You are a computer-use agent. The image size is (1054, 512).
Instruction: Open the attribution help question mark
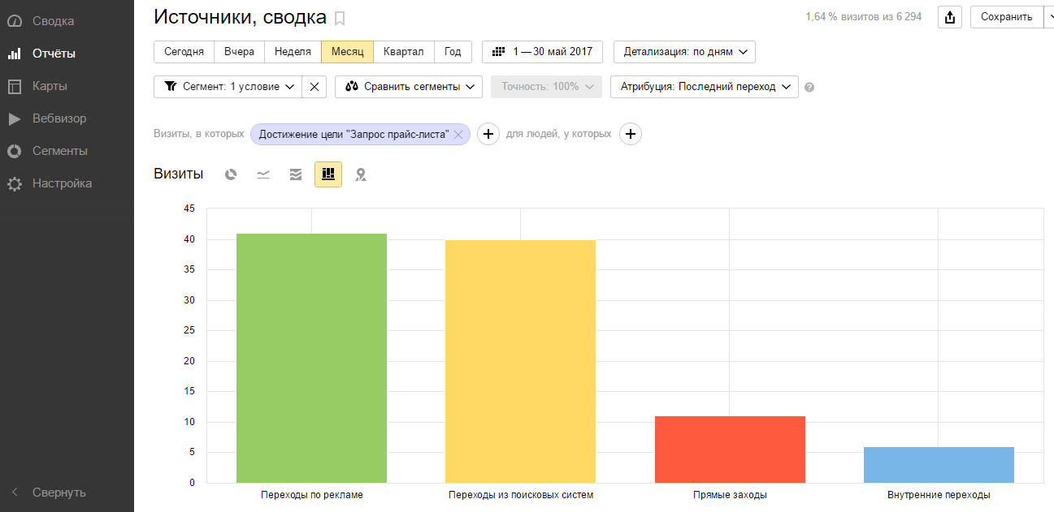809,88
